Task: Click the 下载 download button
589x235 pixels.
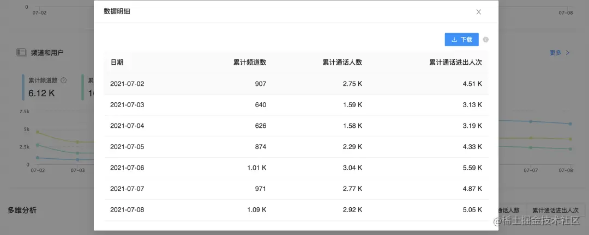Action: [462, 39]
